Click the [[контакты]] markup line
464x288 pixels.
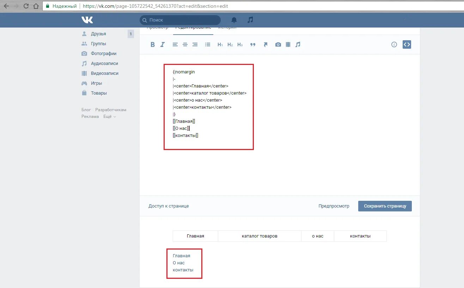(185, 136)
